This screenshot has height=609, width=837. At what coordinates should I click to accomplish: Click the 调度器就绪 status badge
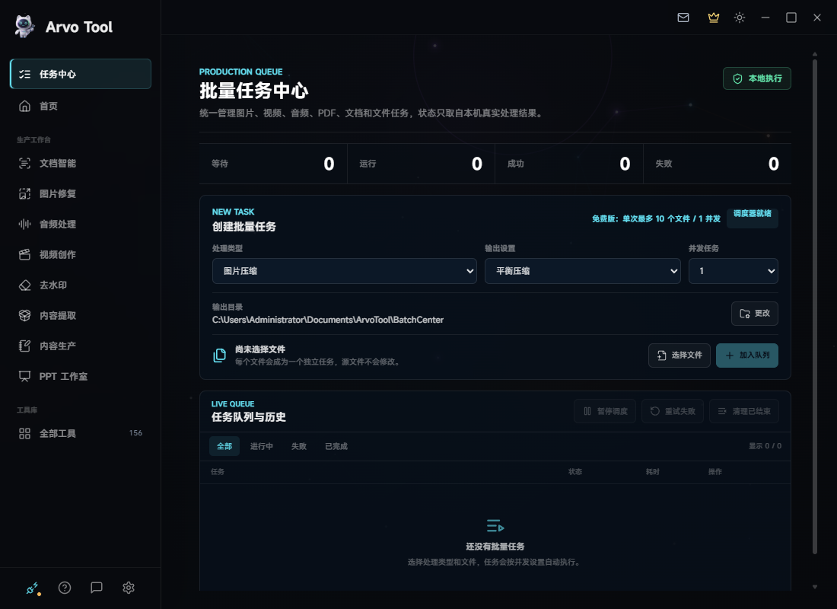tap(752, 218)
